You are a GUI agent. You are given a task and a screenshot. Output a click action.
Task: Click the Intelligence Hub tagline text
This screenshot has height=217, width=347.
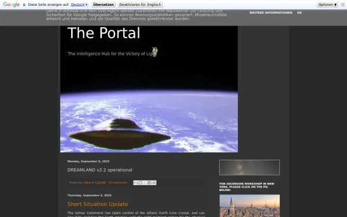(112, 54)
